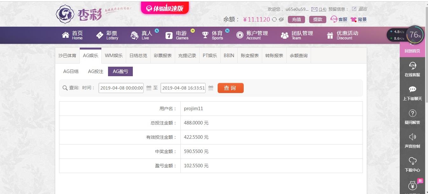This screenshot has height=194, width=428.
Task: Switch to the 转账报表 tab
Action: [x=274, y=55]
